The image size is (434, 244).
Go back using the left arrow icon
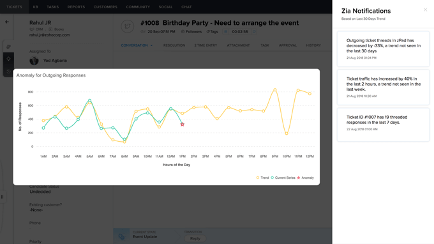[7, 22]
